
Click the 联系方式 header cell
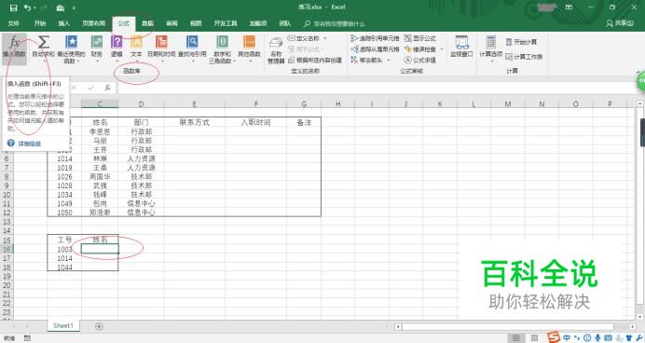pos(195,122)
